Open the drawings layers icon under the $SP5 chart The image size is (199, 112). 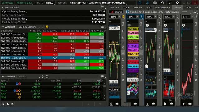pyautogui.click(x=117, y=104)
